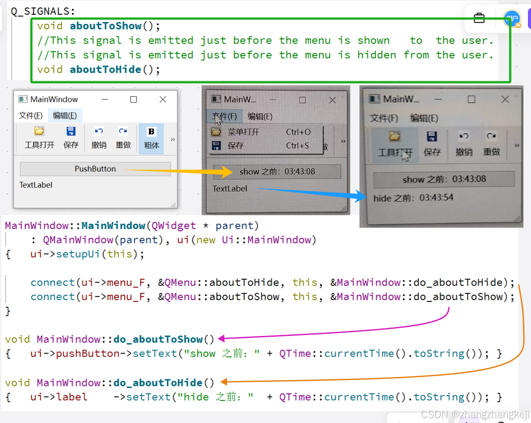Click "void aboutToShow();" declaration
The image size is (531, 423).
tap(98, 26)
